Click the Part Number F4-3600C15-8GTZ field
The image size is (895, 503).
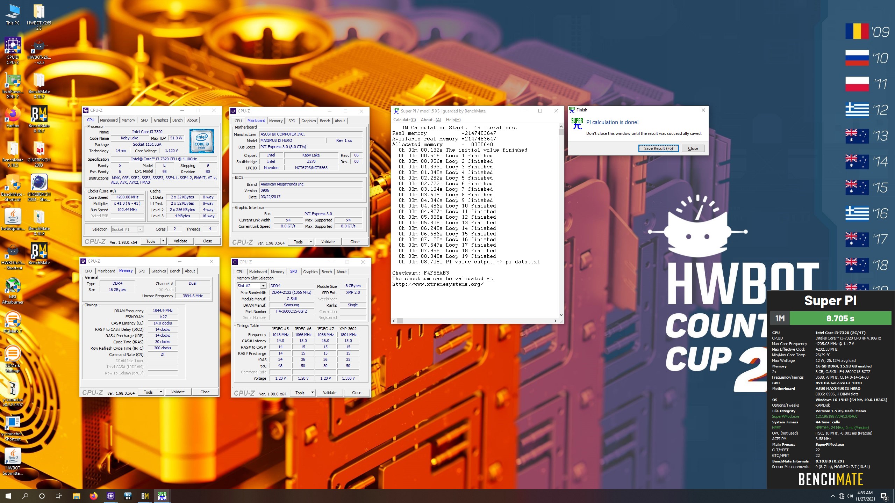click(292, 311)
